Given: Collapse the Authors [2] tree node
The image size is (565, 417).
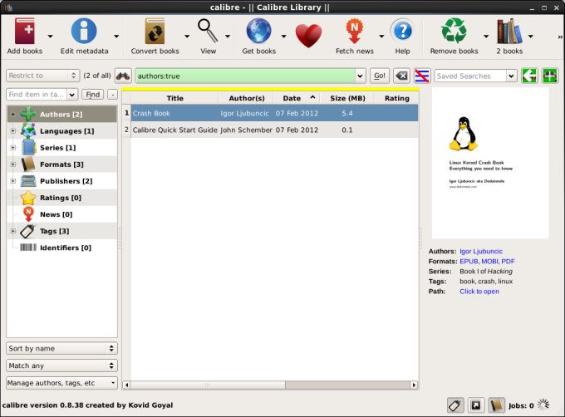Looking at the screenshot, I should click(x=13, y=114).
